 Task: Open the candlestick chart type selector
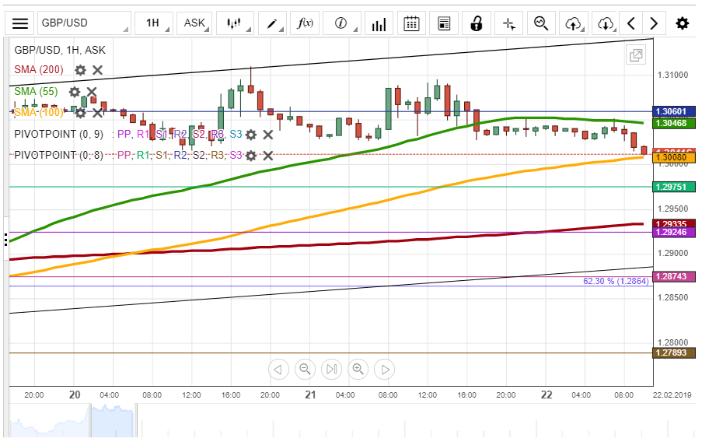tap(235, 23)
